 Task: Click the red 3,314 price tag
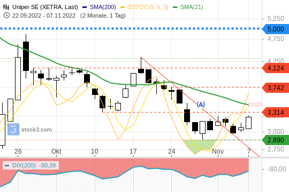coord(276,112)
